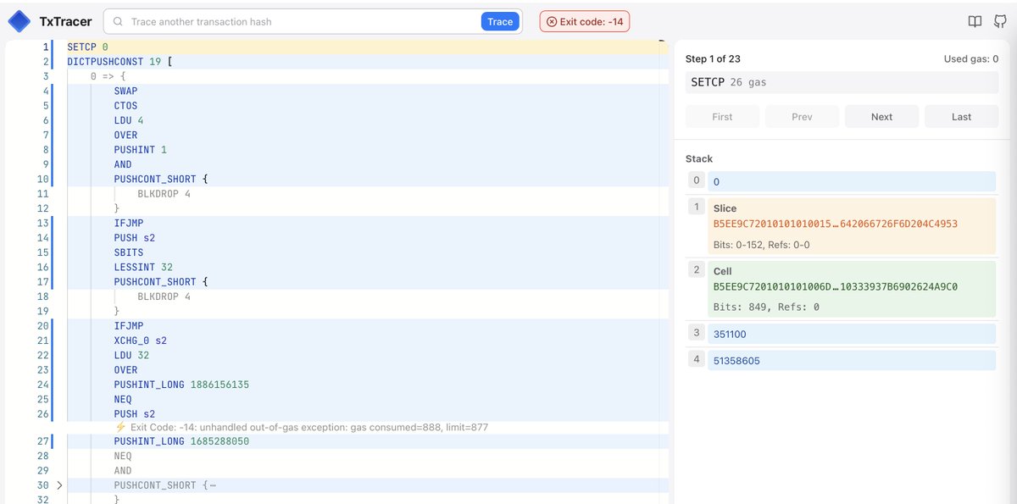The width and height of the screenshot is (1017, 504).
Task: Go to Next step
Action: tap(881, 117)
